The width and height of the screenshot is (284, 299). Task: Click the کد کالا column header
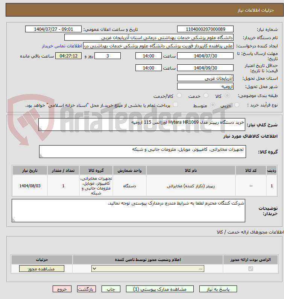(x=251, y=170)
